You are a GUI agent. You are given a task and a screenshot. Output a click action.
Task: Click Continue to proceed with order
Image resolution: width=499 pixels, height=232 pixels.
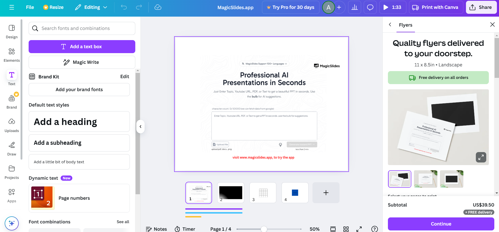tap(441, 224)
